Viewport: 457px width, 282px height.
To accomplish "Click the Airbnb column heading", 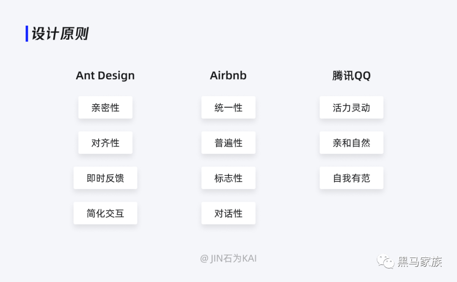I will [228, 75].
